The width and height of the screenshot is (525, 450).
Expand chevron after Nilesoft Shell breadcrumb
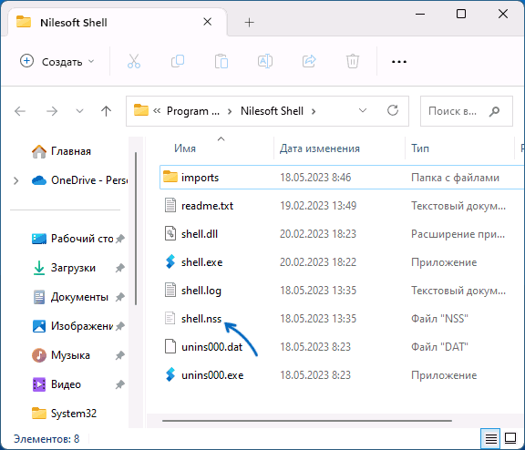point(314,111)
